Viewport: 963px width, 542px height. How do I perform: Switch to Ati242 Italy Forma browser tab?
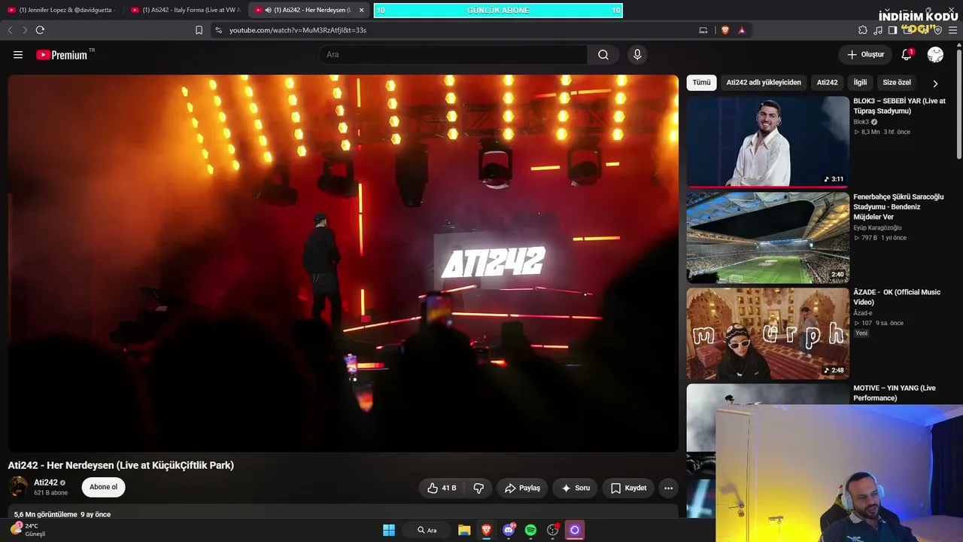click(x=187, y=10)
